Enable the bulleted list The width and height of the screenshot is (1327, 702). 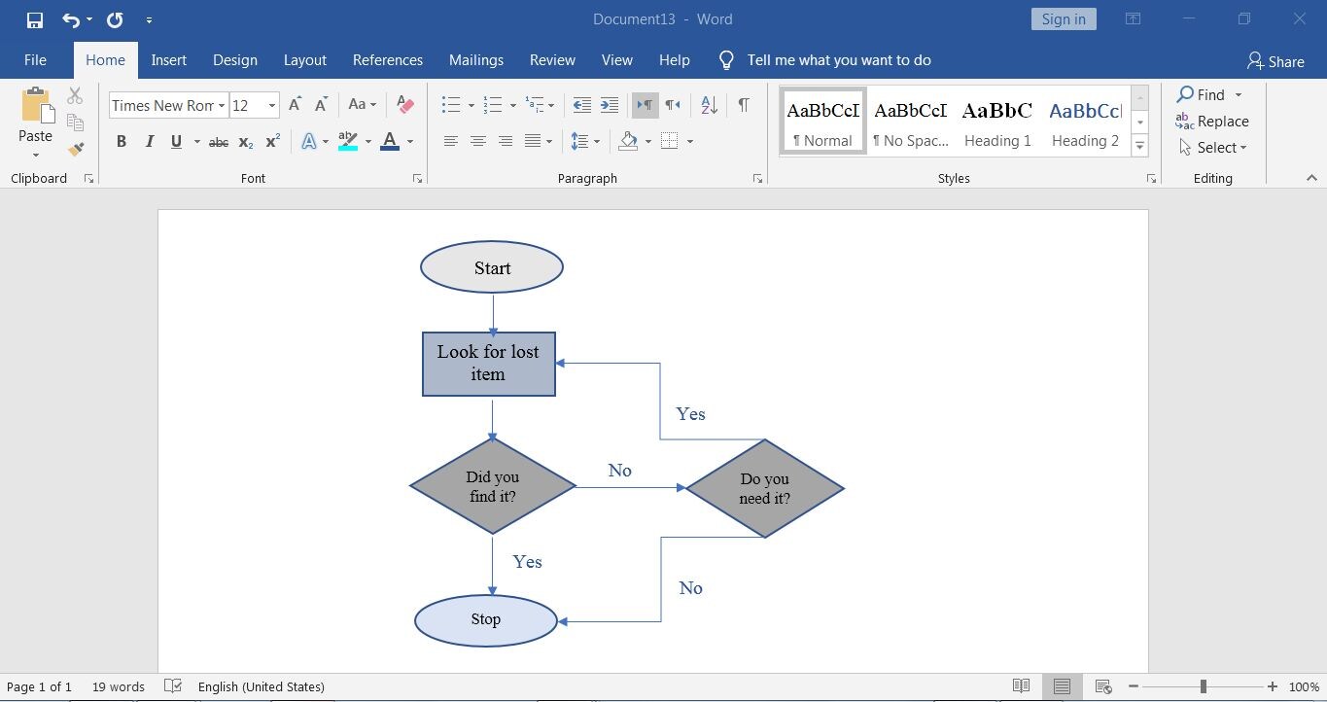[x=449, y=104]
